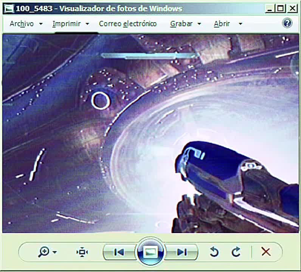Go to the next photo
The height and width of the screenshot is (272, 301).
point(182,252)
